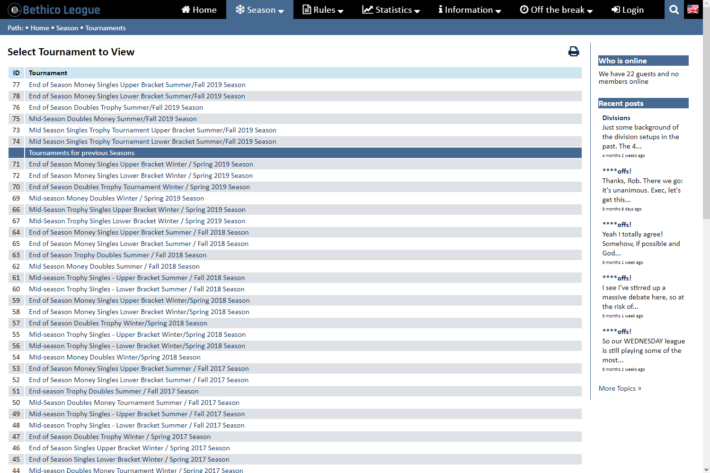Click the Season snowflake icon
The height and width of the screenshot is (473, 710).
pos(240,9)
